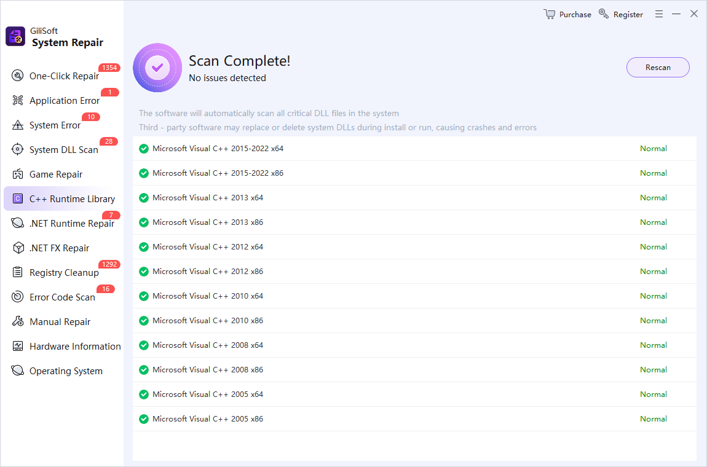
Task: Open the Game Repair section
Action: pyautogui.click(x=62, y=174)
